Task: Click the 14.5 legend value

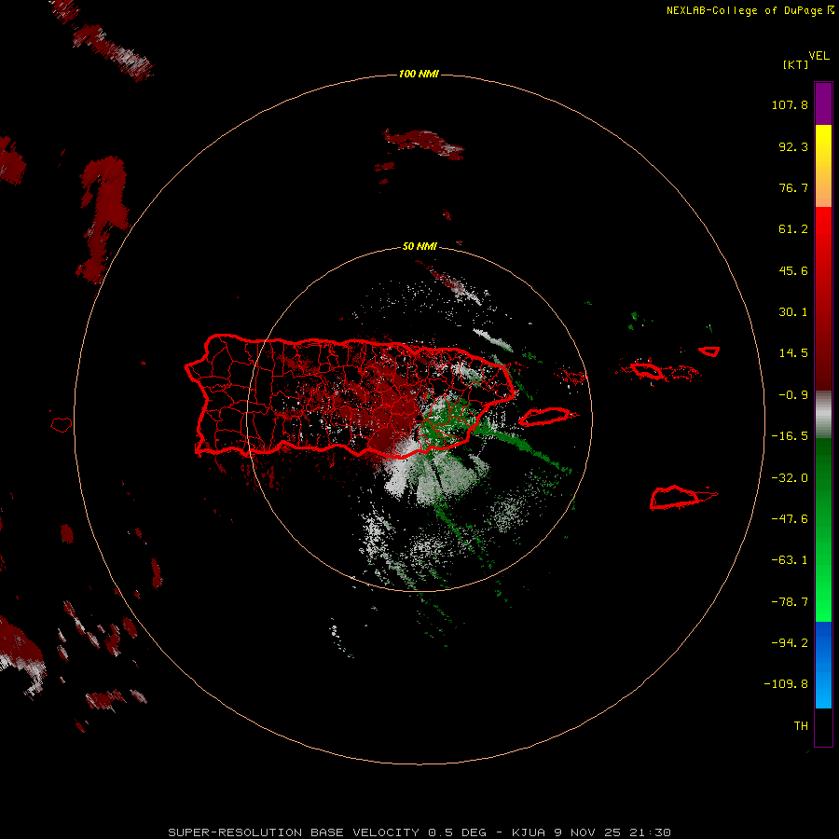Action: coord(793,353)
